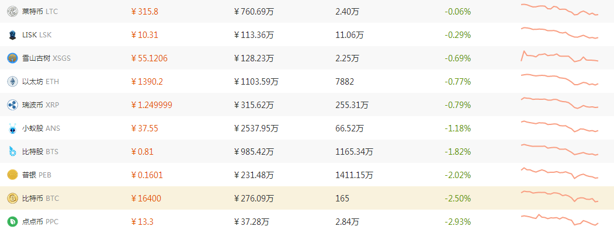Open the 以太坊 ETH coin name link
Screen dimensions: 614x233
[x=41, y=82]
